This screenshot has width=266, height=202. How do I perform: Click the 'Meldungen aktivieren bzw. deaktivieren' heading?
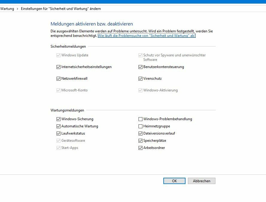pyautogui.click(x=92, y=24)
